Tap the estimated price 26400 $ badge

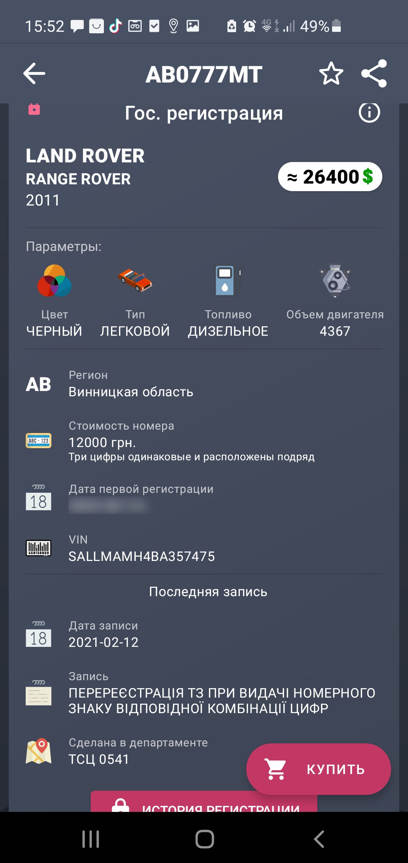coord(330,177)
